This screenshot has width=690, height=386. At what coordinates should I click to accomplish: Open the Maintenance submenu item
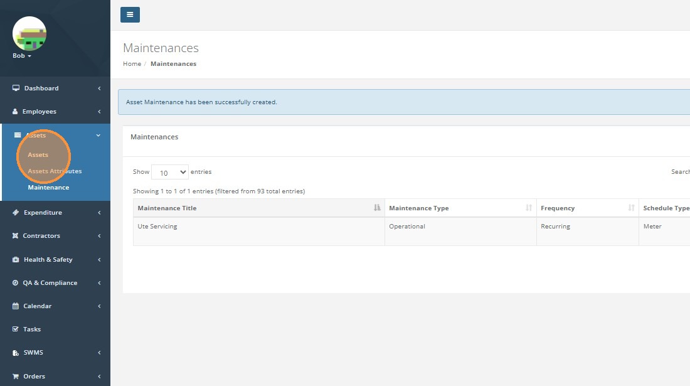(x=48, y=188)
